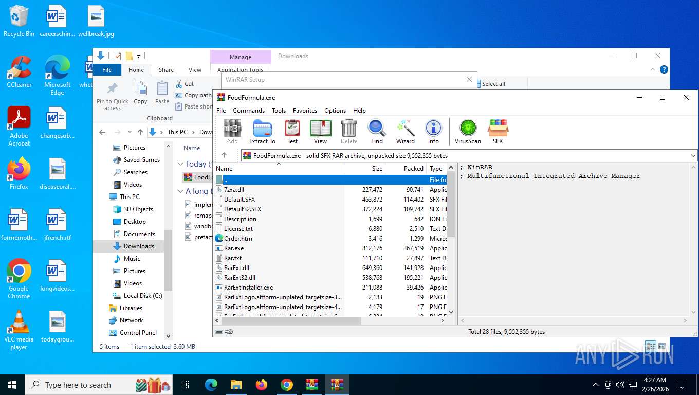Open wellbreak.jpg on the desktop

coord(96,21)
